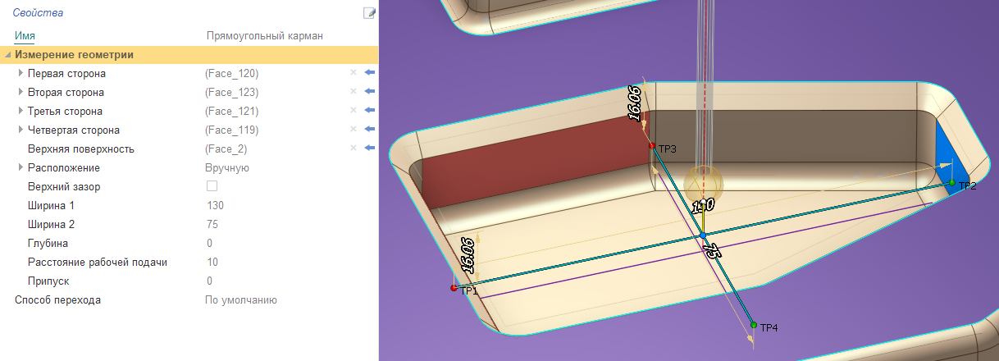Clear Face_119 with the X icon
Screen dimensions: 999x361
(x=354, y=130)
